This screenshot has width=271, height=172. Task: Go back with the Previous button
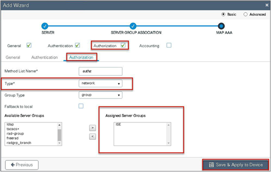coord(22,165)
